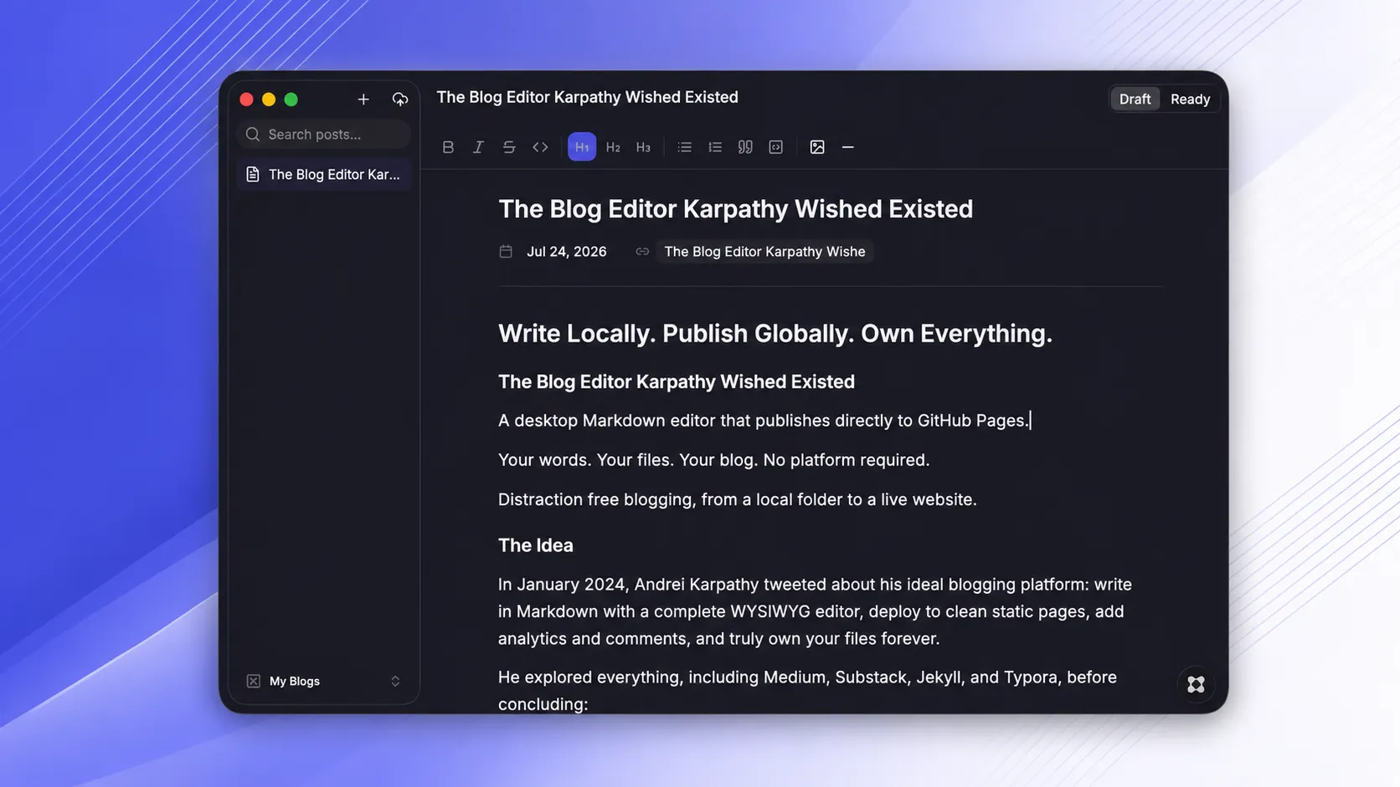Screen dimensions: 1400x787
Task: Click the line 'Distraction free blogging, from a local folder'
Action: pos(737,499)
